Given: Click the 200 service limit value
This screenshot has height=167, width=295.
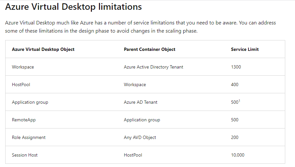Looking at the screenshot, I should 235,137.
